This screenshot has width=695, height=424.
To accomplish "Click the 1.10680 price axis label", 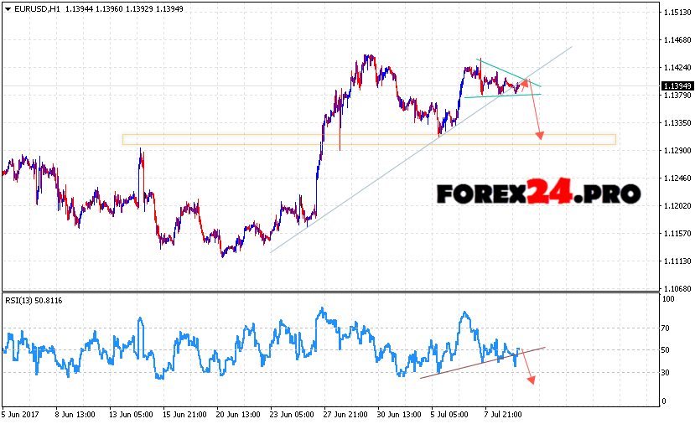I will [x=676, y=288].
